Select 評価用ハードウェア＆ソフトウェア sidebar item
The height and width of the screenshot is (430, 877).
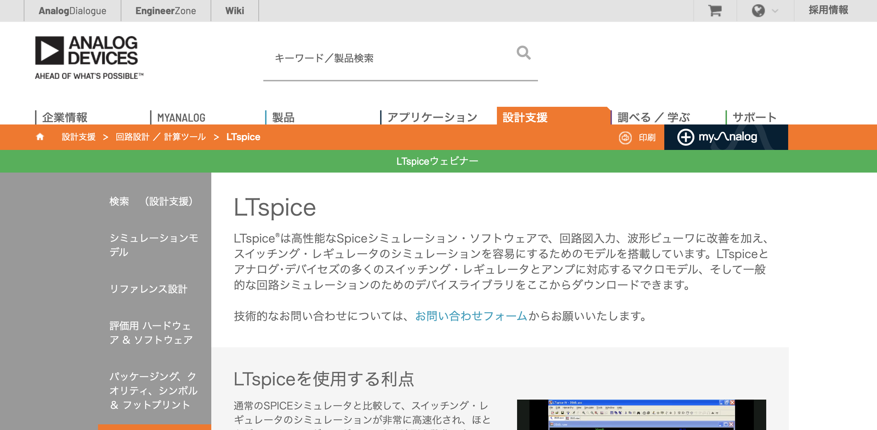151,333
